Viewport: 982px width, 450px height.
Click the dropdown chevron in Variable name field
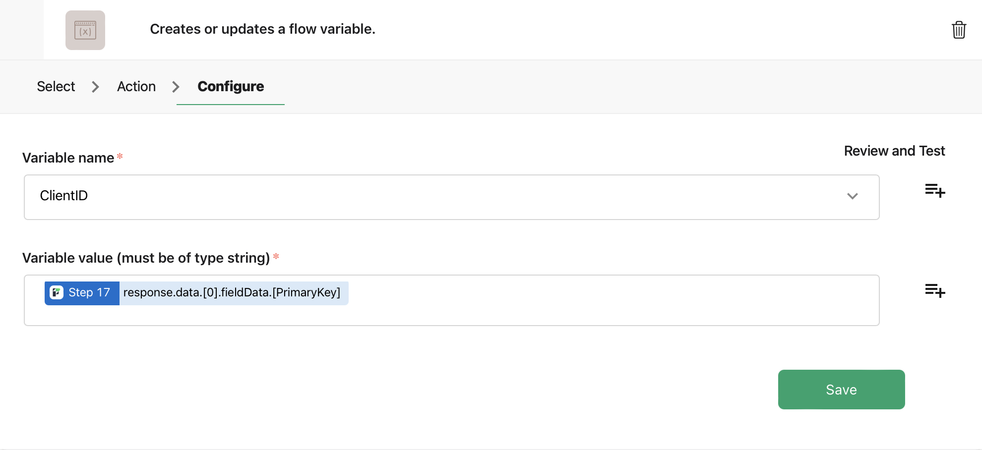[853, 196]
